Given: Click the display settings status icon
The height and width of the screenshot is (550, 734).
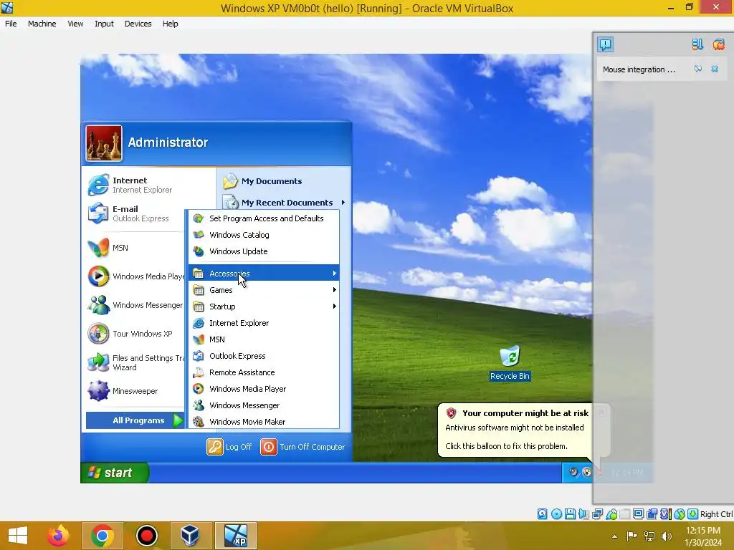Looking at the screenshot, I should [638, 514].
